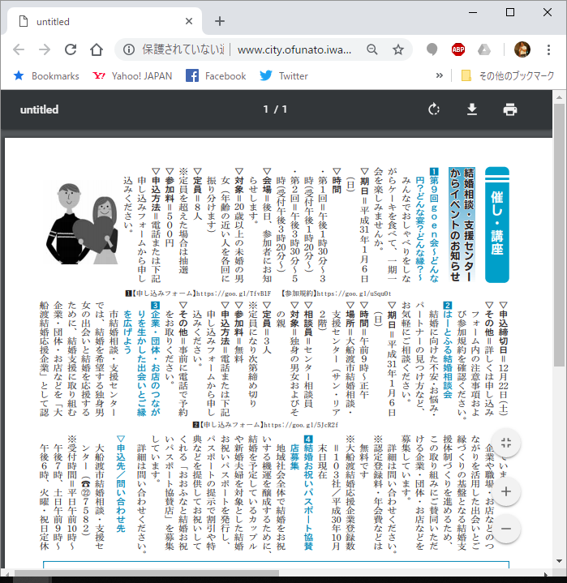The image size is (567, 583).
Task: Click the scroll up arrow
Action: (x=559, y=97)
